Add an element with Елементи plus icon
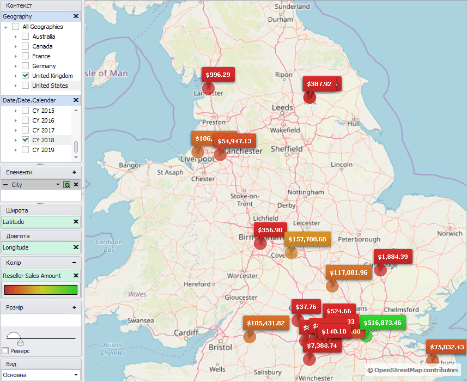The image size is (467, 382). (x=74, y=172)
